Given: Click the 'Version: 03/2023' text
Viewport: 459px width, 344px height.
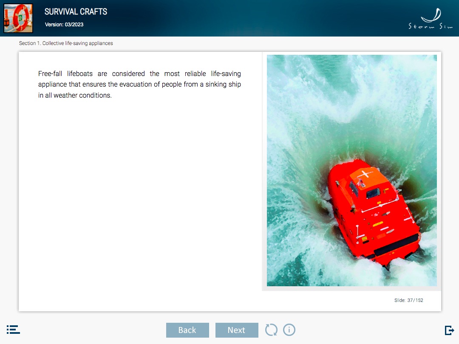Looking at the screenshot, I should tap(64, 25).
